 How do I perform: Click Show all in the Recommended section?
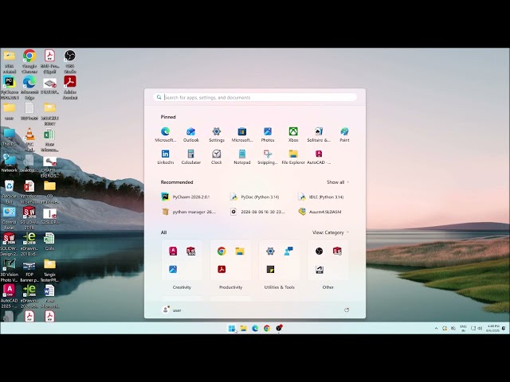[338, 182]
